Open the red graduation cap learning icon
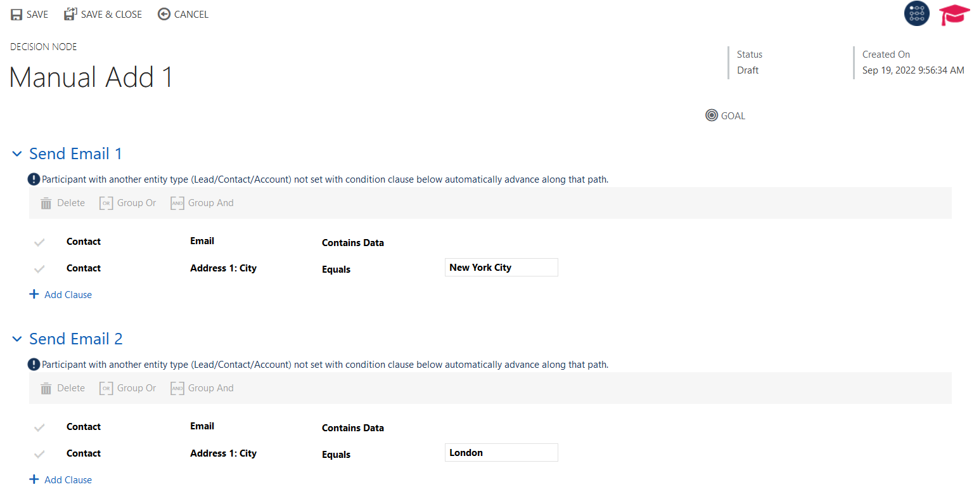The width and height of the screenshot is (974, 501). click(x=954, y=14)
